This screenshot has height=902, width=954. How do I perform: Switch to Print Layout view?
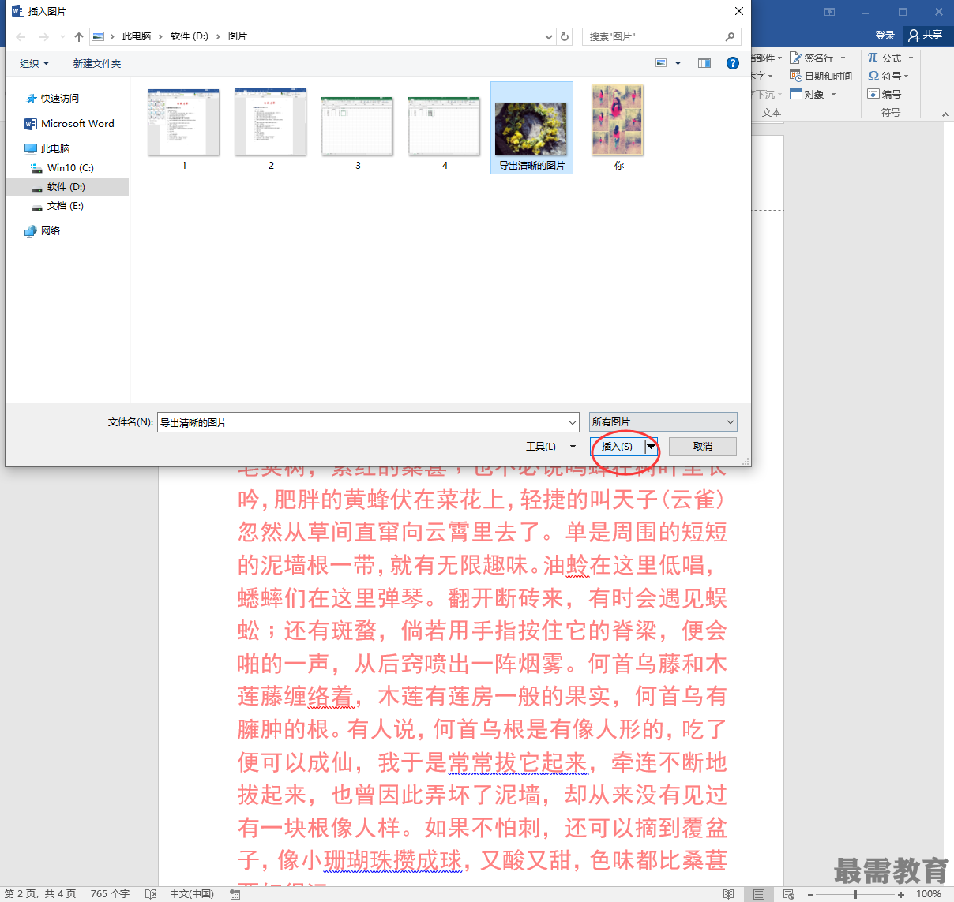coord(758,894)
